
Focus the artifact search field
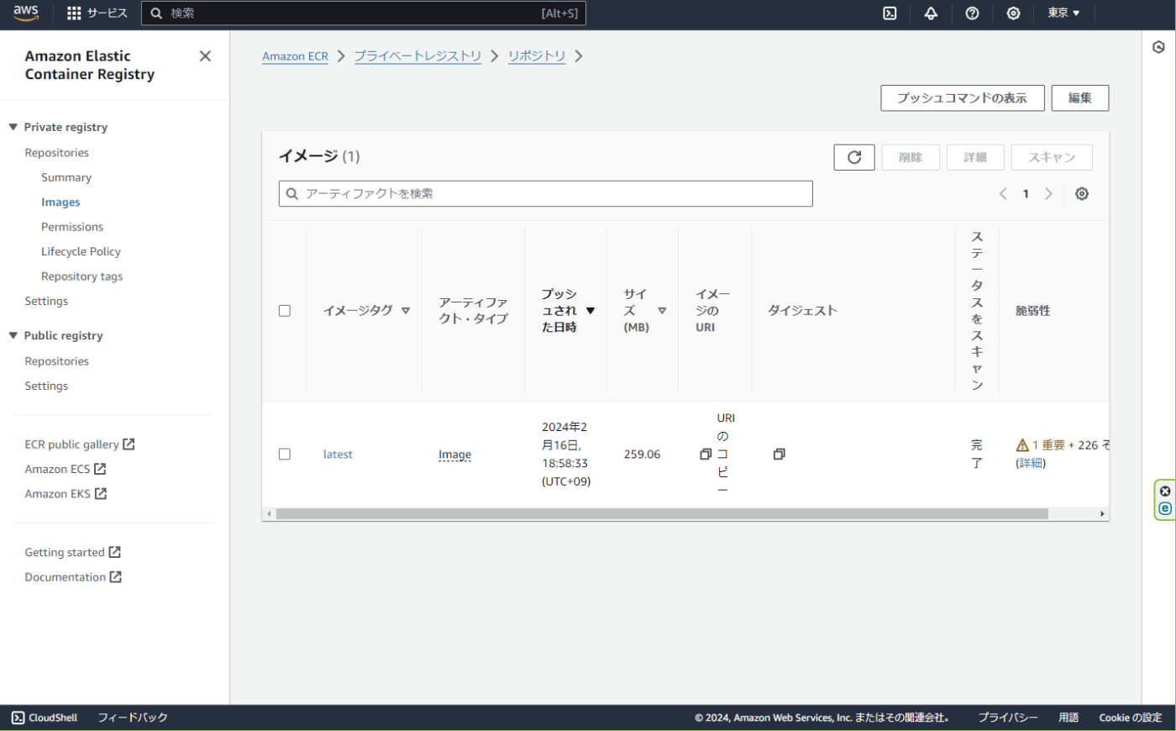tap(546, 194)
